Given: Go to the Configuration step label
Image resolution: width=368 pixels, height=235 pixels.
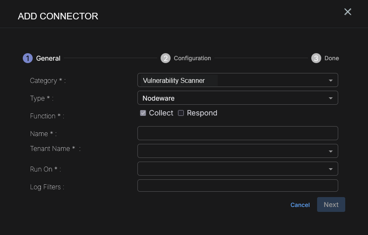Looking at the screenshot, I should (x=192, y=58).
